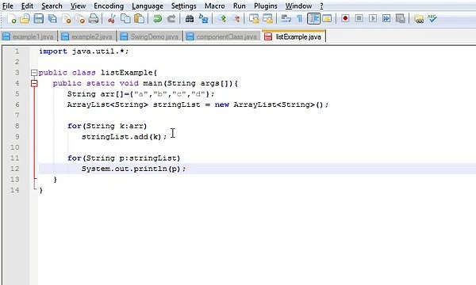Screen dimensions: 476x285
Task: Click folder-with-glasses icon beside spell check
Action: pos(419,19)
